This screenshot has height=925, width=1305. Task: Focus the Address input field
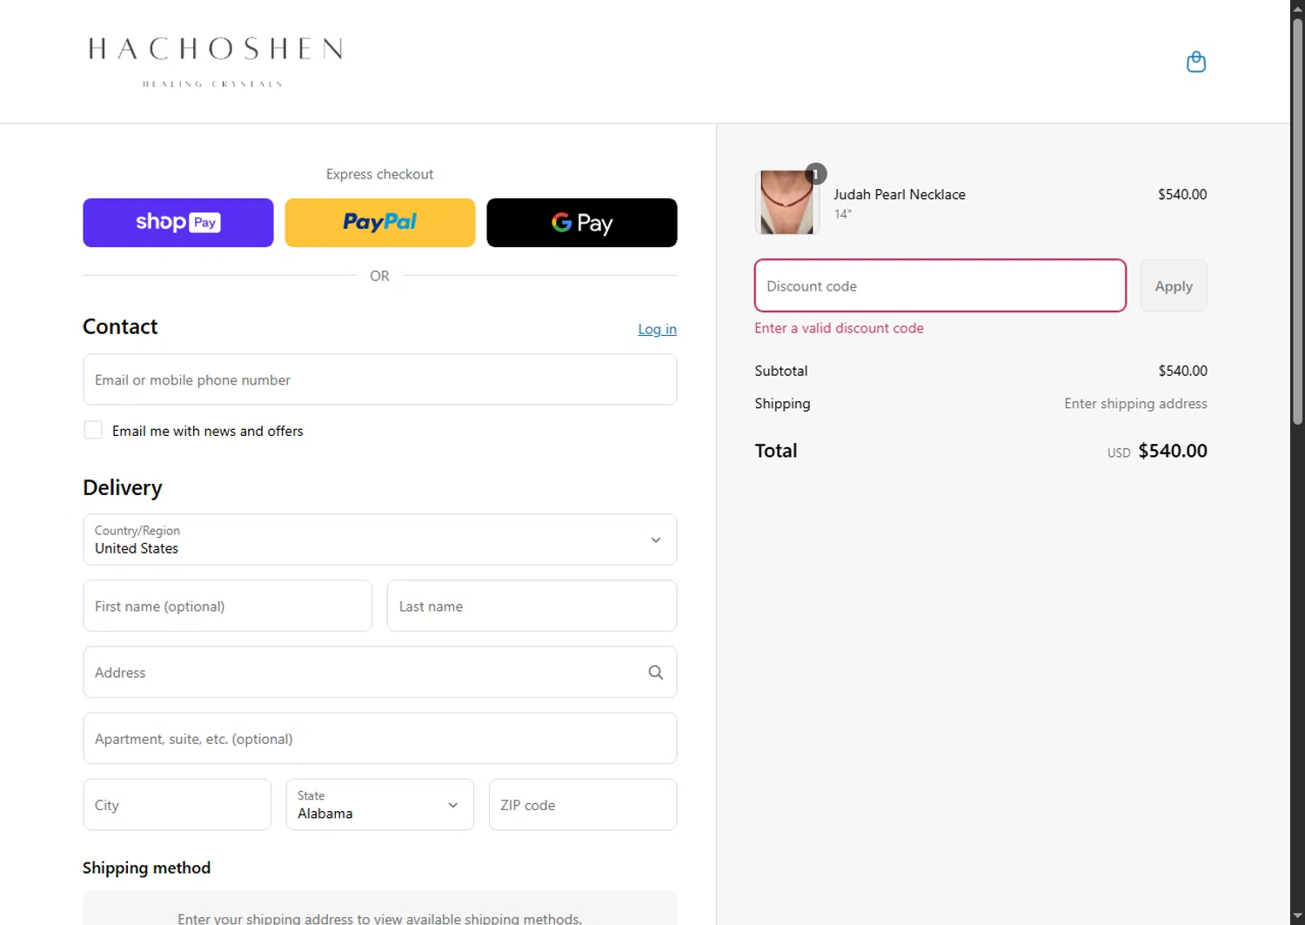(380, 672)
